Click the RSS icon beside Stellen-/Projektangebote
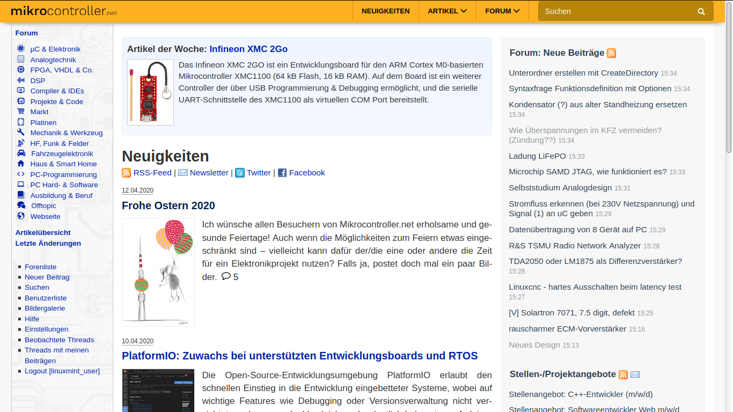Viewport: 733px width, 412px height. point(623,374)
